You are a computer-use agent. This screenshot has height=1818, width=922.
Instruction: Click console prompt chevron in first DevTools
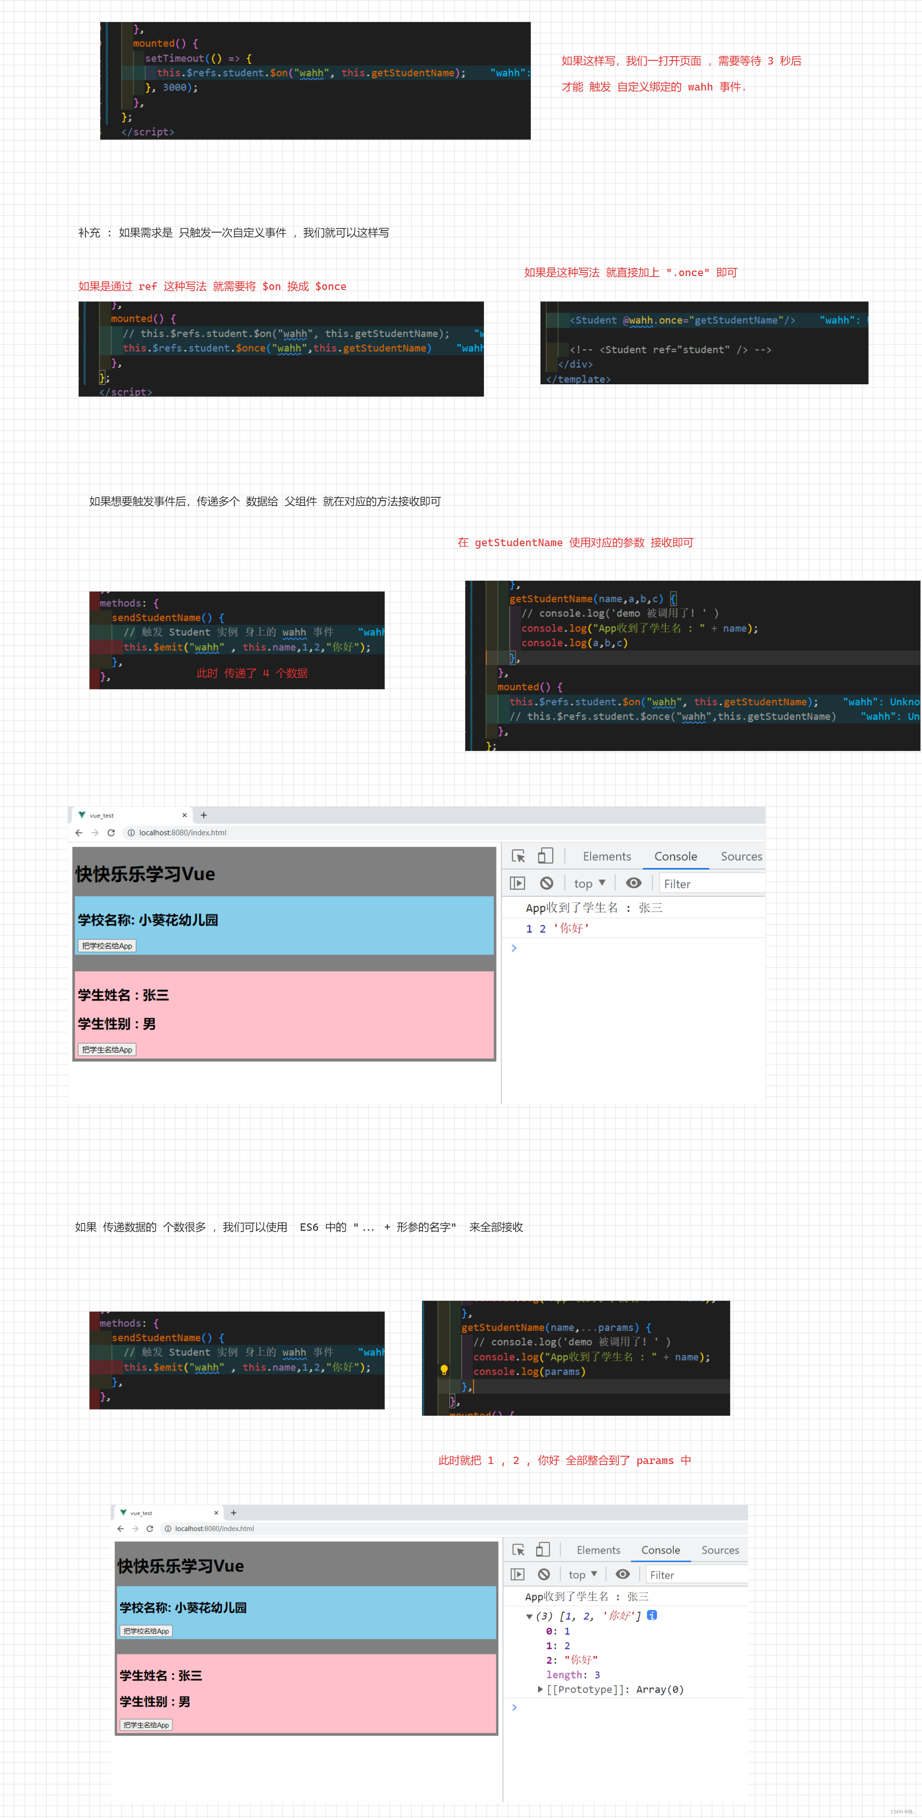(x=514, y=948)
